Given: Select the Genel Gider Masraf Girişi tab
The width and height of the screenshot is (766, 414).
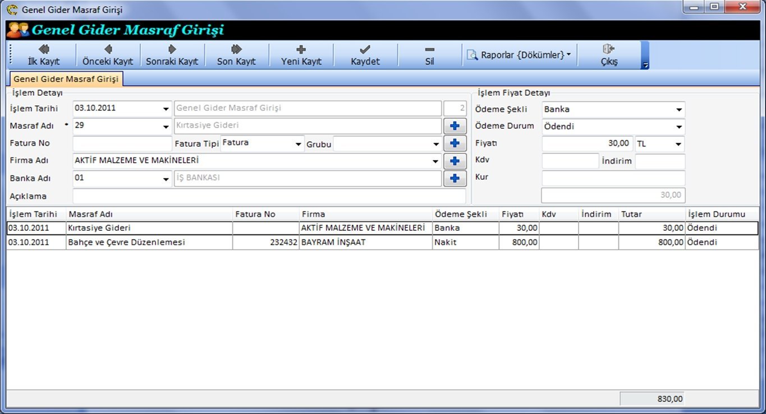Looking at the screenshot, I should pyautogui.click(x=66, y=80).
